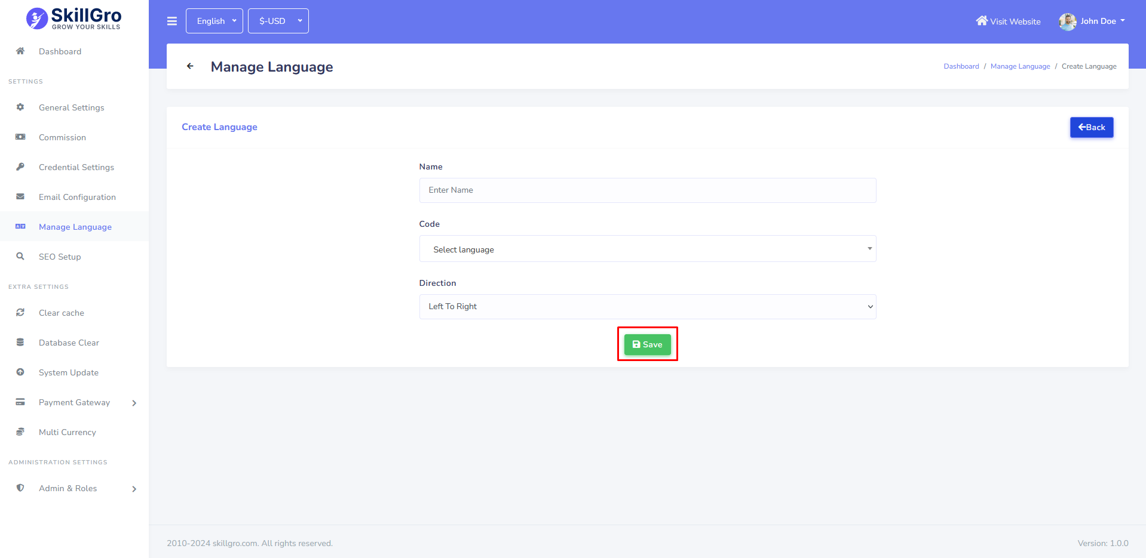Click Manage Language breadcrumb link
The width and height of the screenshot is (1146, 558).
point(1020,66)
